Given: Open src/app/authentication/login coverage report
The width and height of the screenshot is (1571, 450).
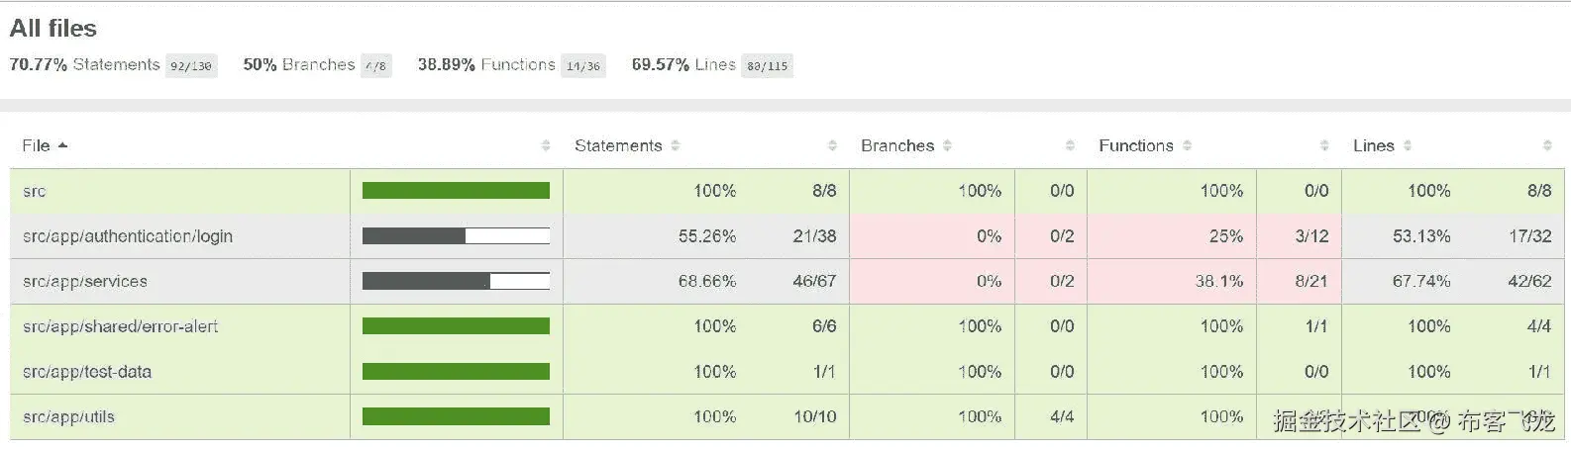Looking at the screenshot, I should (x=128, y=236).
